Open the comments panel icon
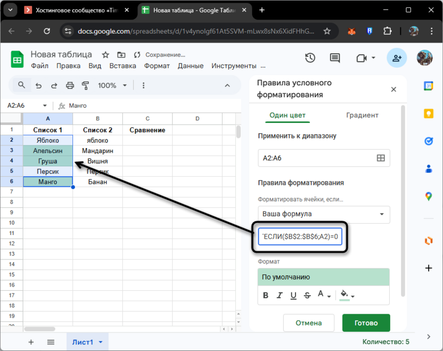 [334, 58]
